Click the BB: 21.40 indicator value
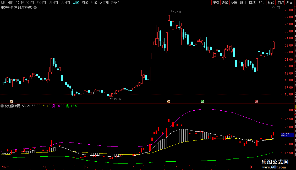 [x=43, y=106]
